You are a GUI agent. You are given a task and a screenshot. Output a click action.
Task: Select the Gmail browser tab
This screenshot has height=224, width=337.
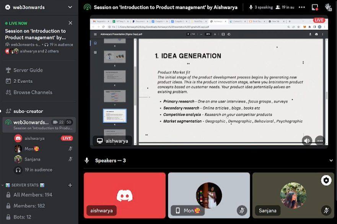click(x=101, y=21)
